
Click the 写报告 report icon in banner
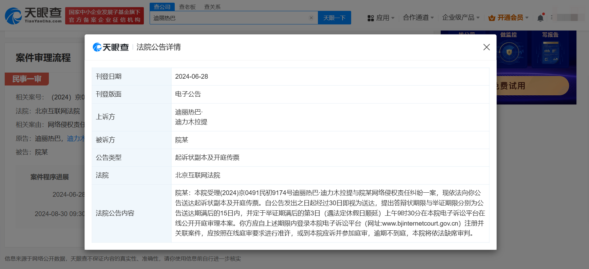click(550, 52)
